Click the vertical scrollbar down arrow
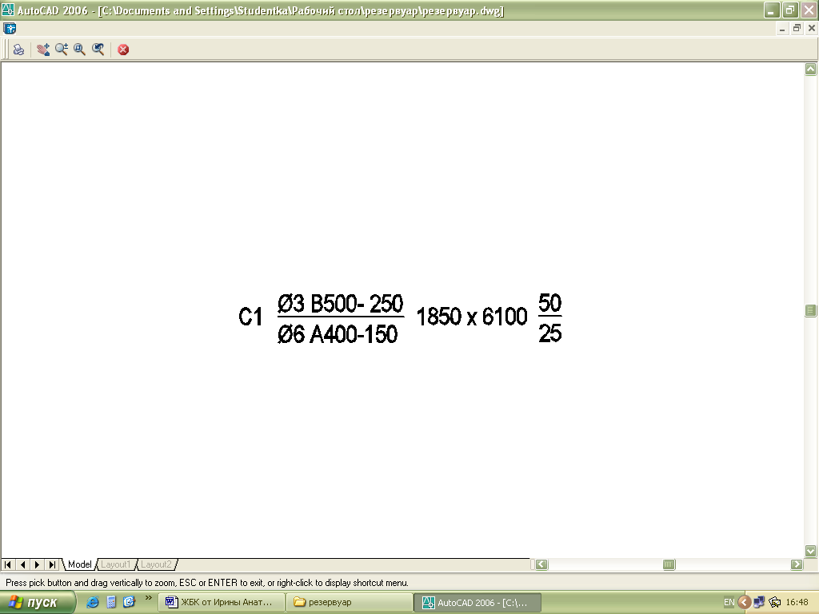Screen dimensions: 819x614 [x=811, y=551]
